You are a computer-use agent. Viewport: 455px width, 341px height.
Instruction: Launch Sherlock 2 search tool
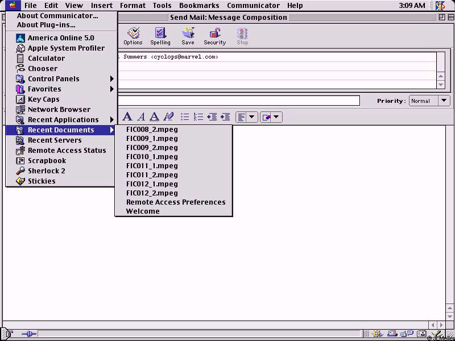[61, 171]
